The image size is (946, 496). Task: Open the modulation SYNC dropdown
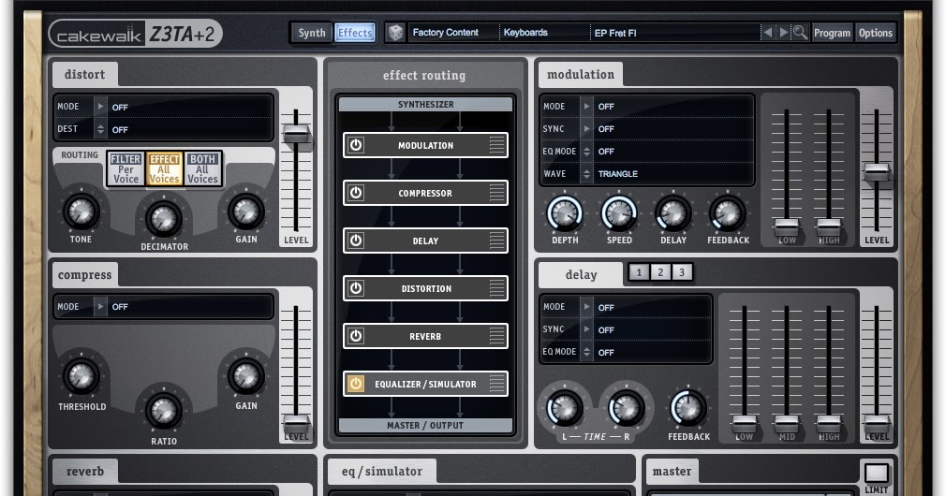(586, 128)
